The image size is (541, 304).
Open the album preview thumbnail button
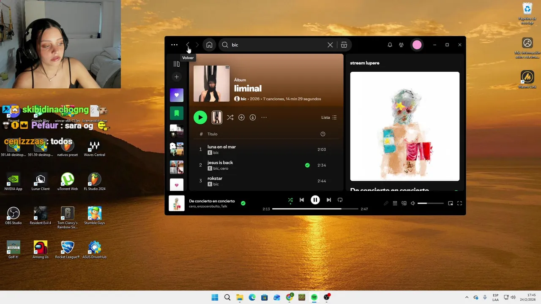pyautogui.click(x=217, y=117)
